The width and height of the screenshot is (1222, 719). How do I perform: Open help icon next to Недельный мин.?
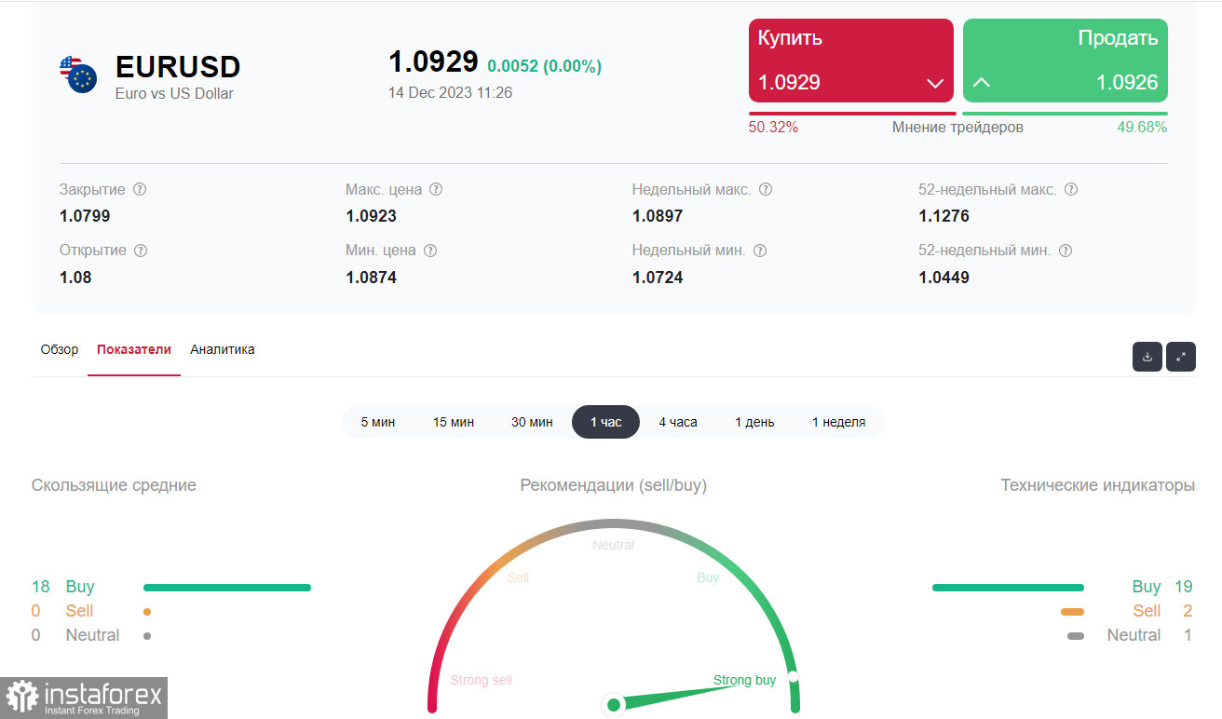760,251
